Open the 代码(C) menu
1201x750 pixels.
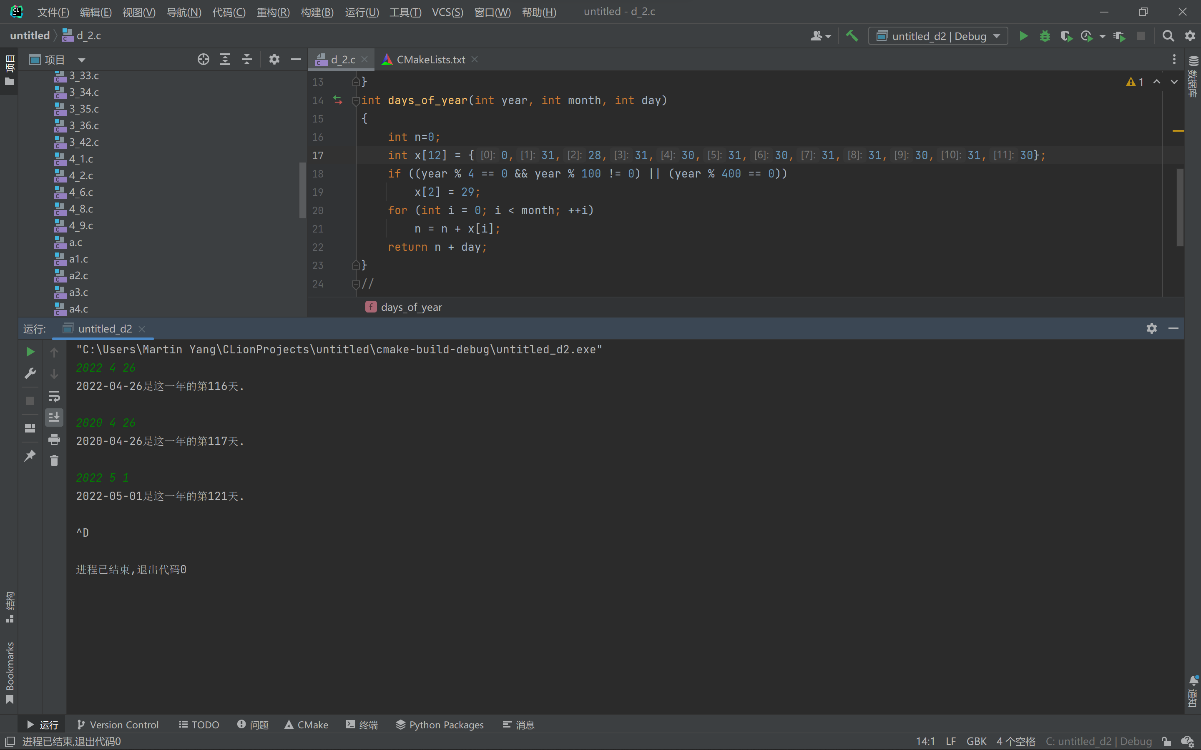229,12
